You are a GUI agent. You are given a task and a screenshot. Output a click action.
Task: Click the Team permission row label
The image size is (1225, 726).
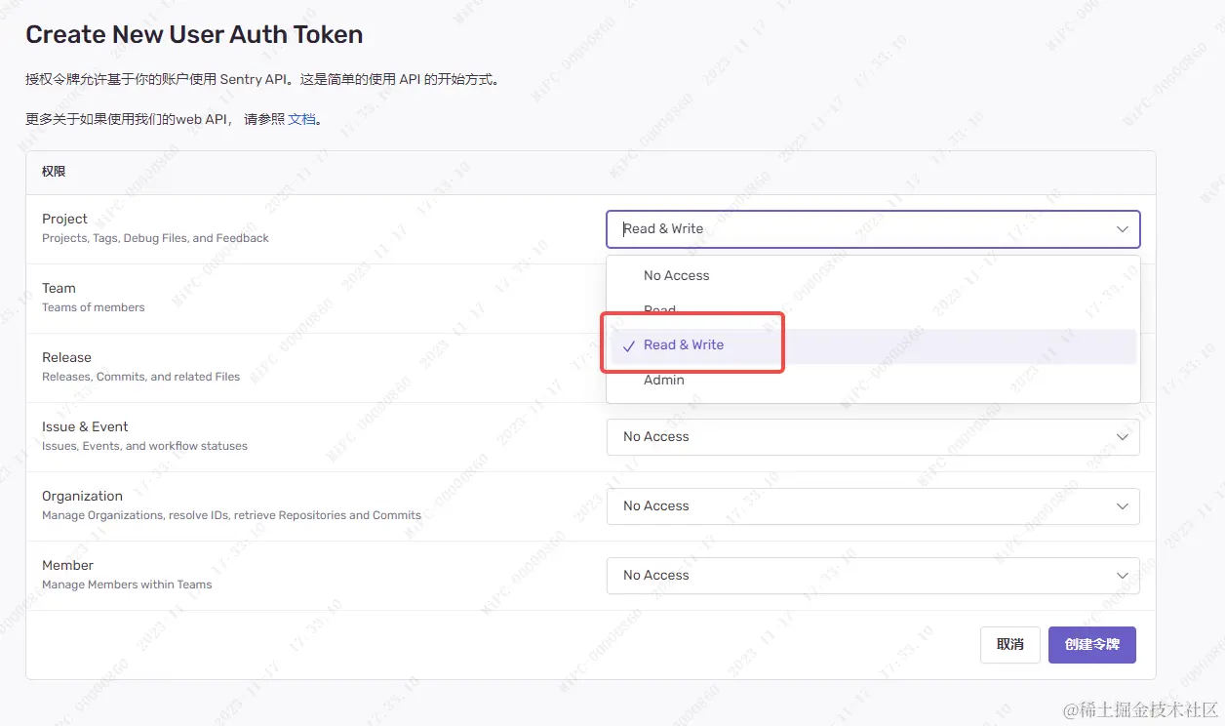tap(59, 289)
